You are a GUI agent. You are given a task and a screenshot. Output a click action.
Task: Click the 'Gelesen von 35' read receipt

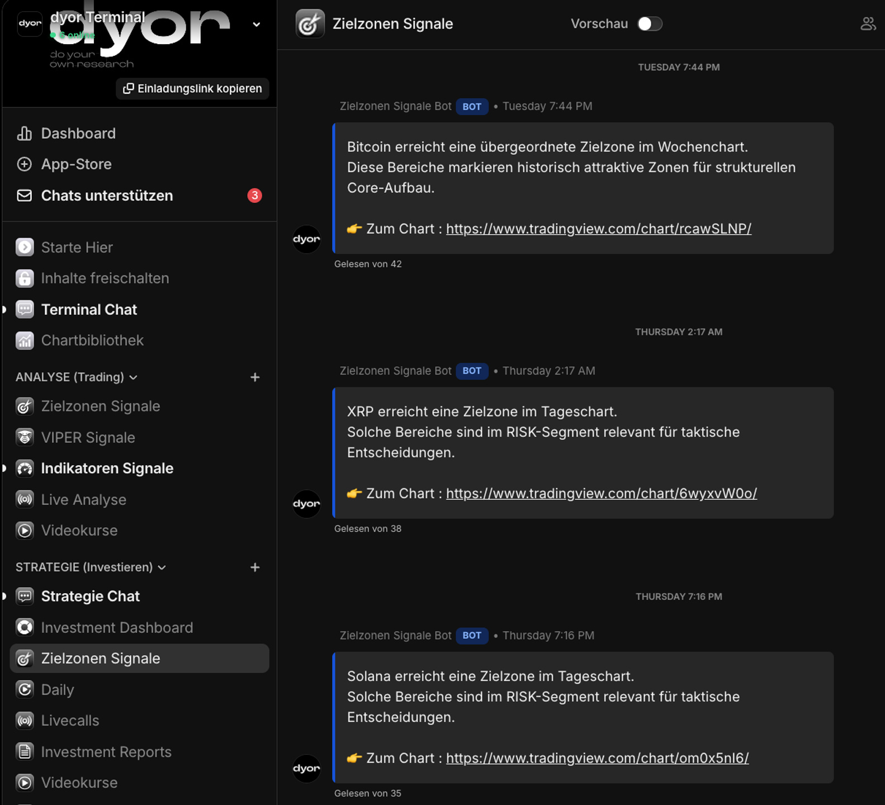368,793
